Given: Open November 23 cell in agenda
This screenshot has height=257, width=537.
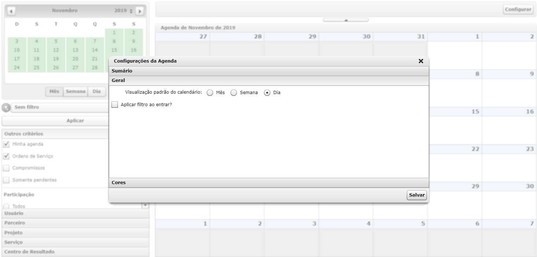Looking at the screenshot, I should coord(509,163).
